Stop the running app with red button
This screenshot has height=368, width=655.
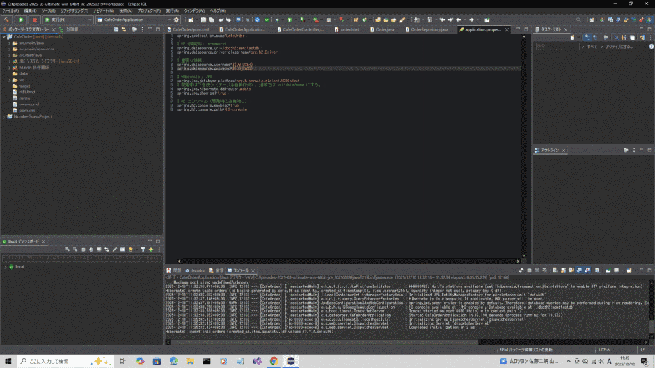[x=35, y=20]
